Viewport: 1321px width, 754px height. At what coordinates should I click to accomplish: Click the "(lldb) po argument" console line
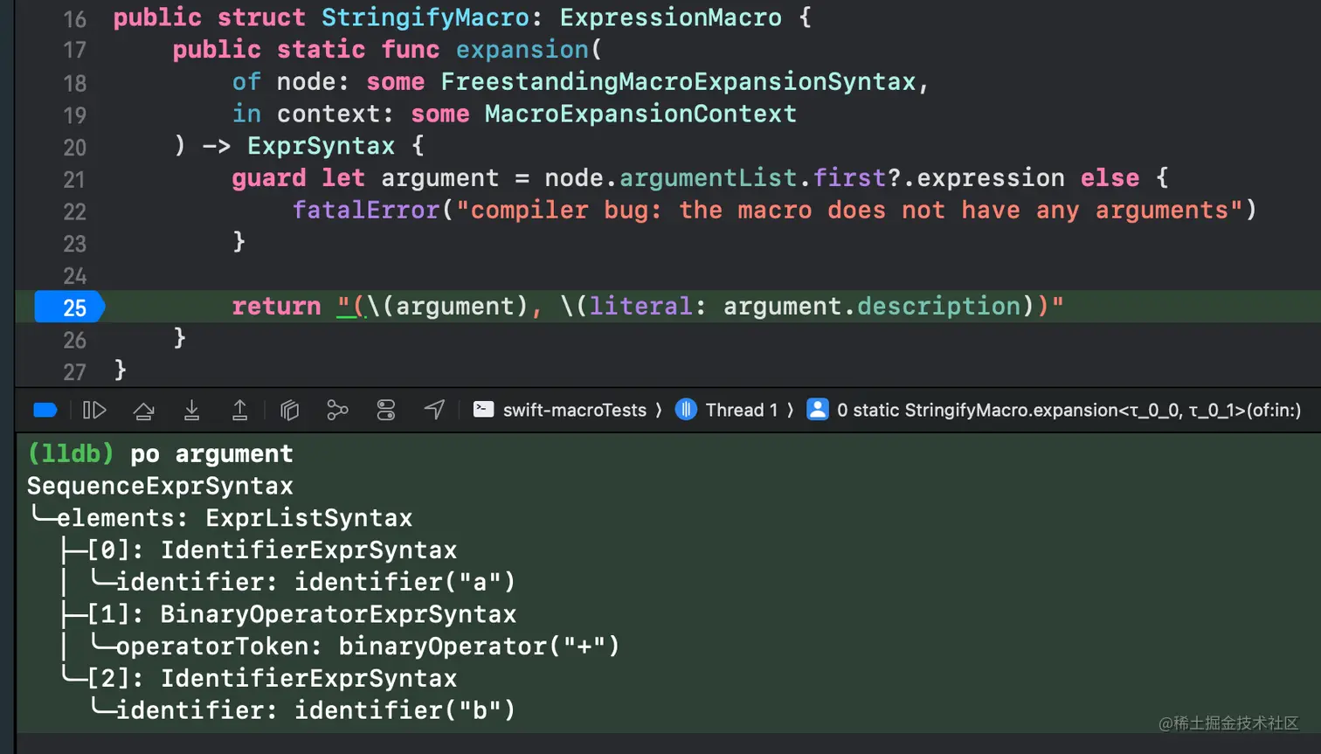[x=161, y=454]
